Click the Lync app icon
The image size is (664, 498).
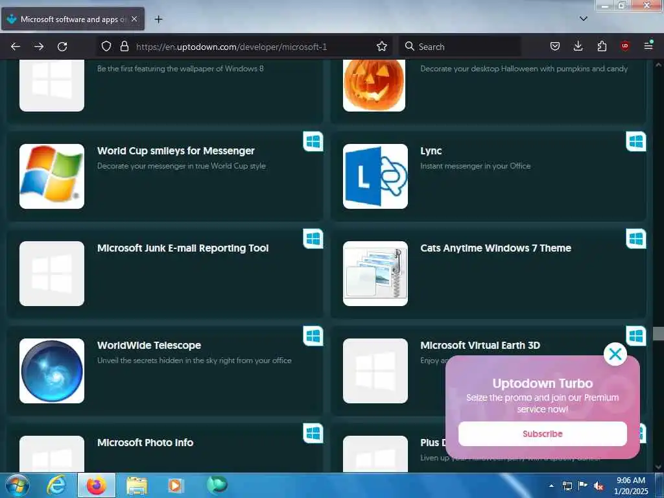[375, 176]
